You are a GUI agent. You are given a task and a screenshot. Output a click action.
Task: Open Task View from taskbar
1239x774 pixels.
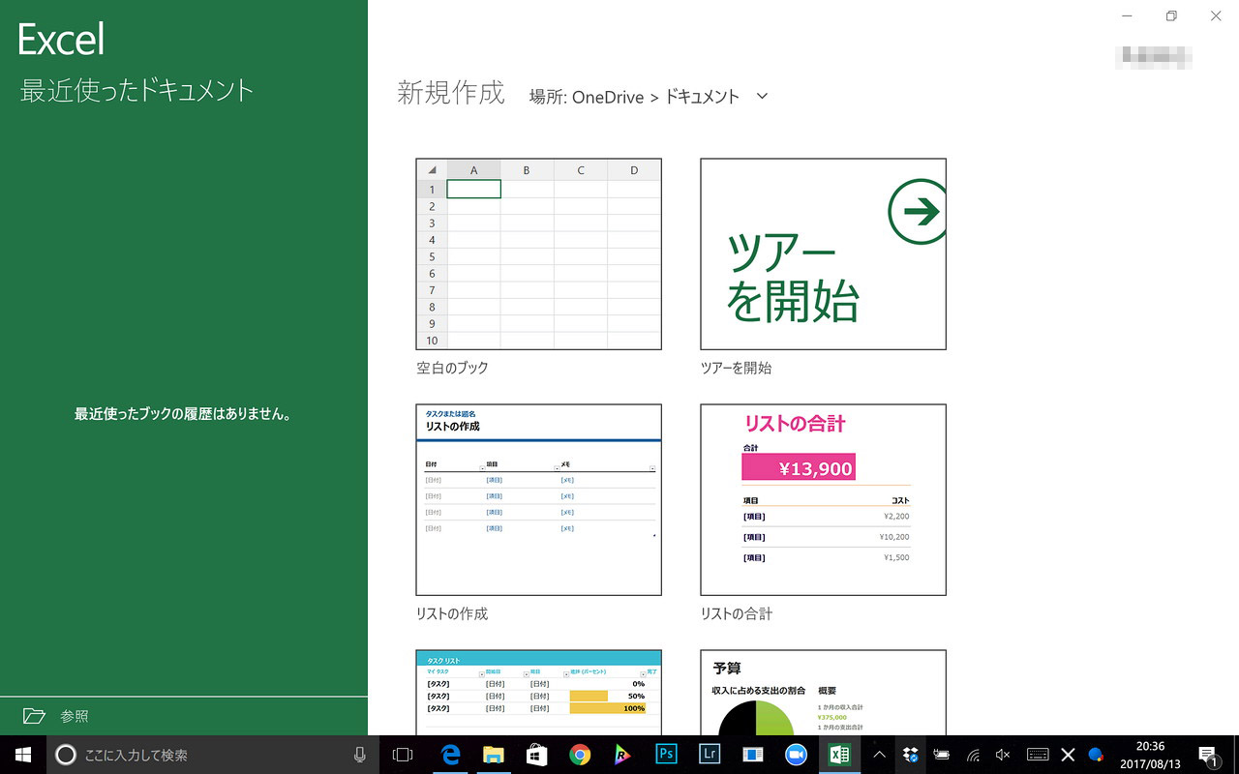click(x=403, y=755)
